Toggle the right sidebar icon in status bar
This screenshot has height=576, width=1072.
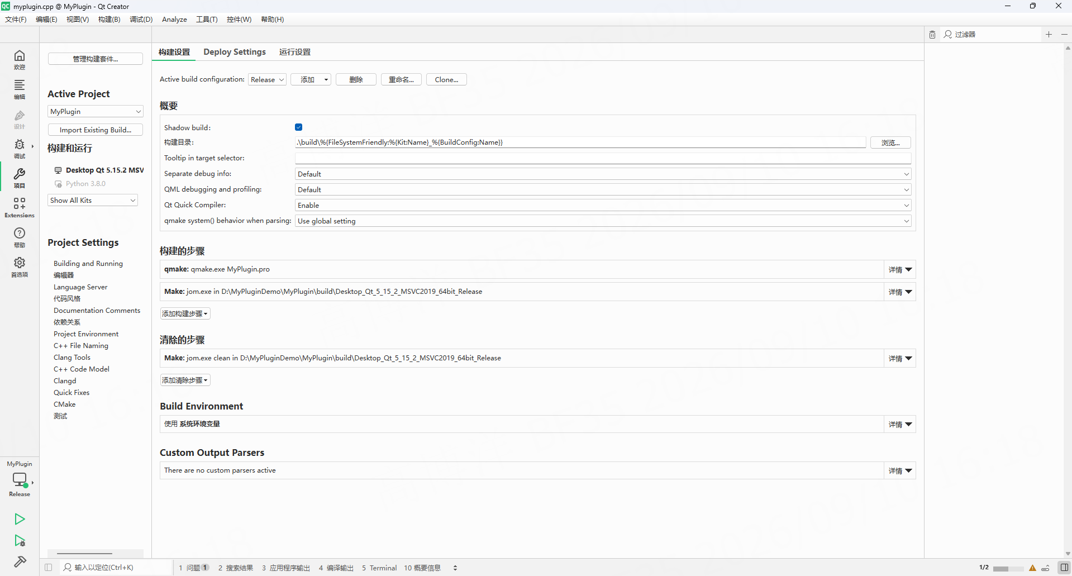pos(1064,568)
